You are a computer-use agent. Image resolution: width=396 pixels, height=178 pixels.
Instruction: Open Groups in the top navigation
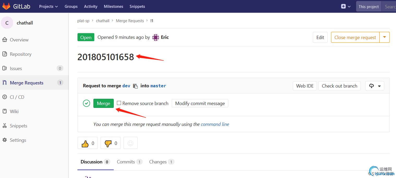point(71,6)
